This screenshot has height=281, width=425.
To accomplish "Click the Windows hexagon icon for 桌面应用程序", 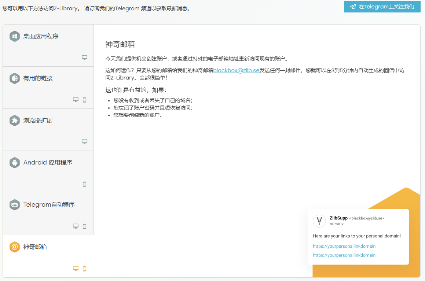I will tap(15, 36).
